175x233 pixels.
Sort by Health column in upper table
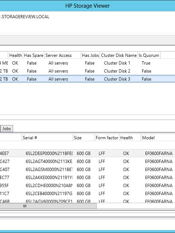point(15,55)
